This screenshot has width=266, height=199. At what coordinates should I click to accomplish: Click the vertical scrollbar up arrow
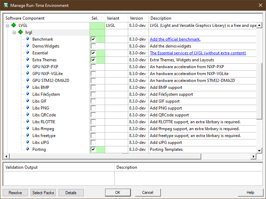click(x=259, y=25)
